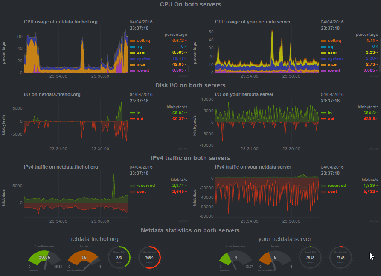Open the dropdown beside the received value 2,074
Screen dimensions: 381x276
click(x=185, y=185)
